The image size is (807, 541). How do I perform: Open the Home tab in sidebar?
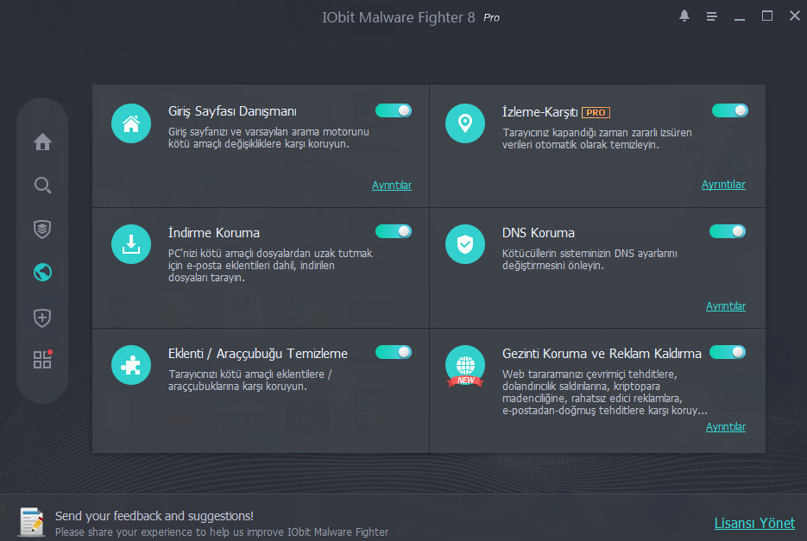[42, 142]
